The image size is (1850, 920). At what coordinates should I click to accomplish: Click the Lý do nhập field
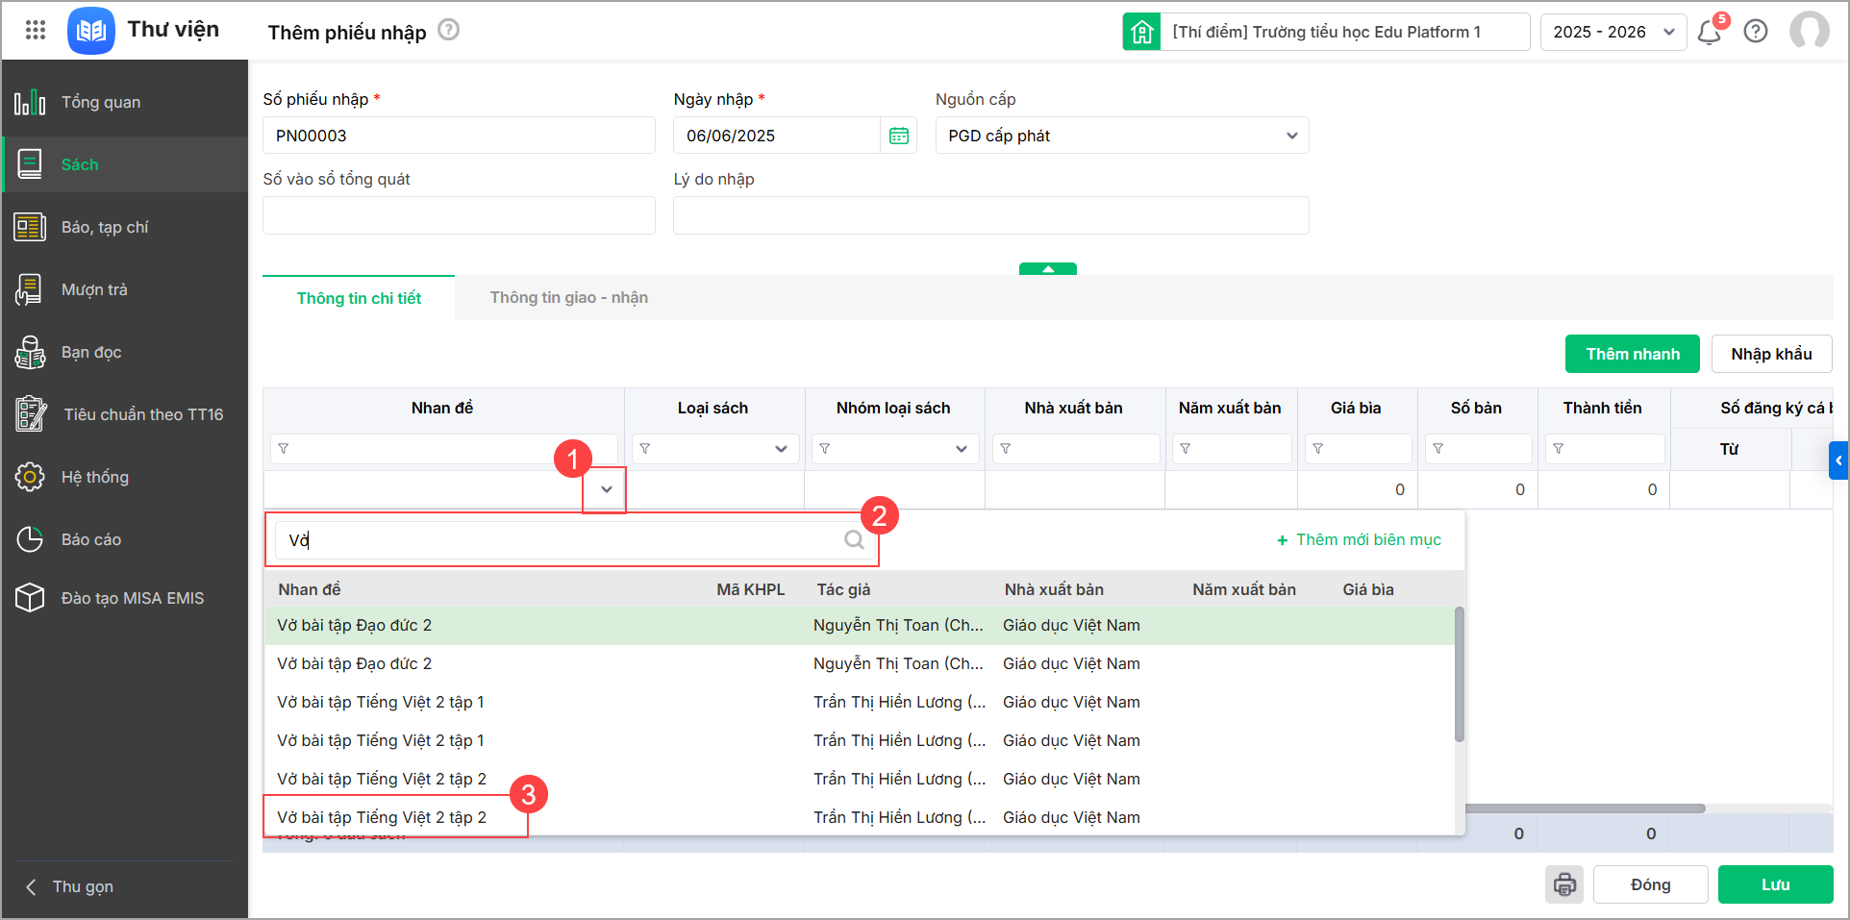coord(990,215)
